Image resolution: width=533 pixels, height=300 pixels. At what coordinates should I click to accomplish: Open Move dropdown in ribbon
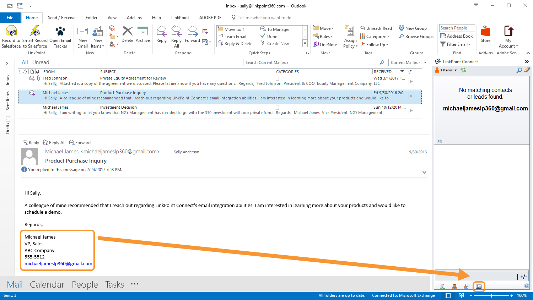(323, 28)
